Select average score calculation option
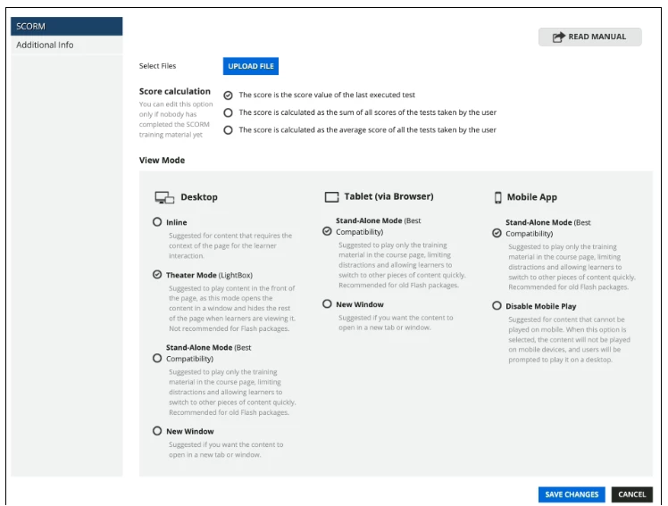The width and height of the screenshot is (668, 506). click(x=229, y=130)
